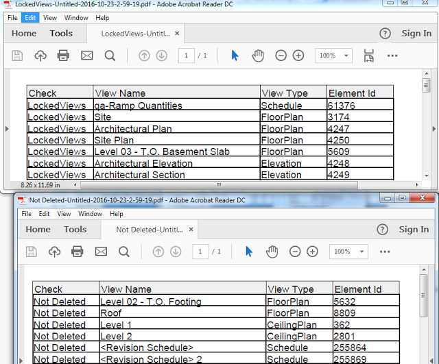Click scroll down arrow in LockedViews window
Screen dimensions: 439x364
tap(427, 175)
